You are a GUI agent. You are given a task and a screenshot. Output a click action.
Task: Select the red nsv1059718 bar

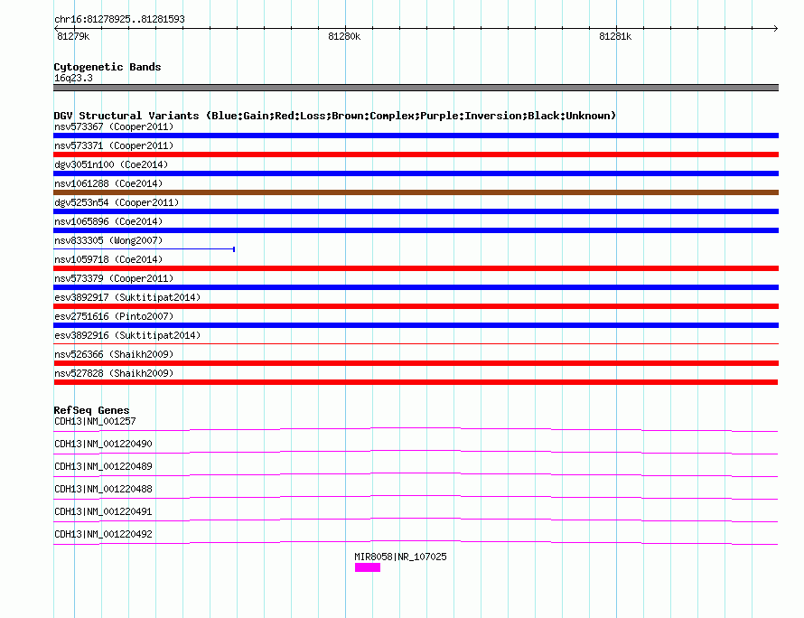click(416, 268)
